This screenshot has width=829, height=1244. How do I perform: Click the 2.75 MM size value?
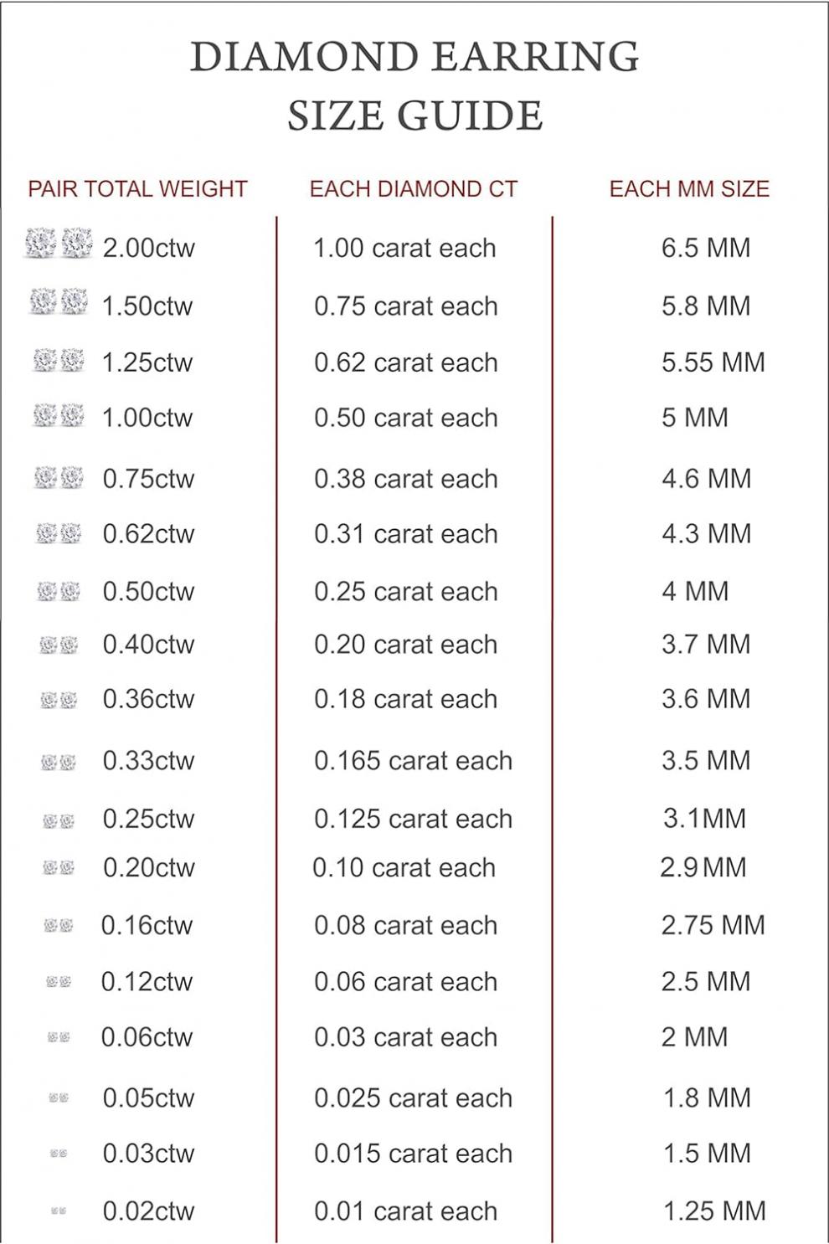[713, 925]
